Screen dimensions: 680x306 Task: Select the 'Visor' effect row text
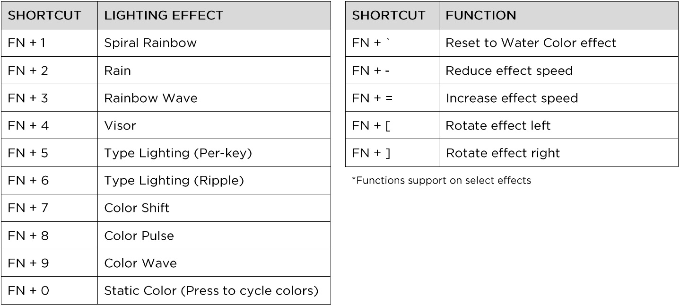click(x=120, y=125)
